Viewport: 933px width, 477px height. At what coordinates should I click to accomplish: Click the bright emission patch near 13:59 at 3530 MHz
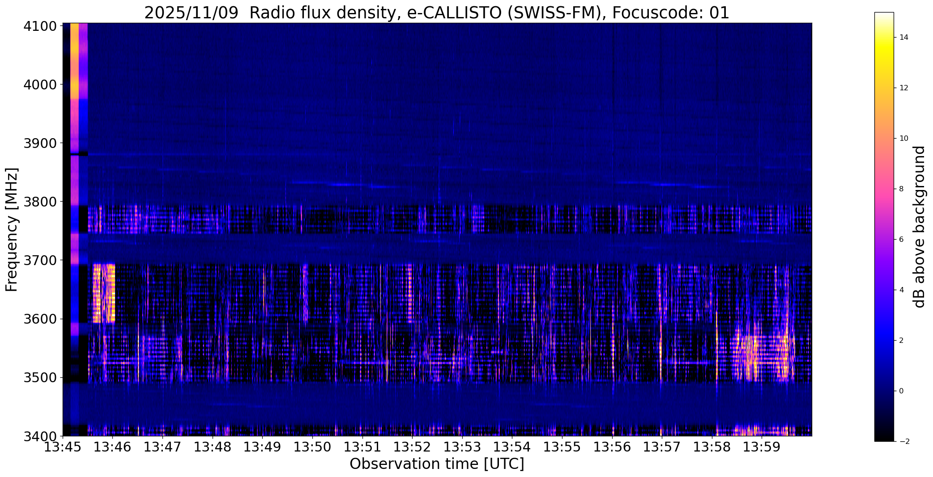[x=763, y=358]
